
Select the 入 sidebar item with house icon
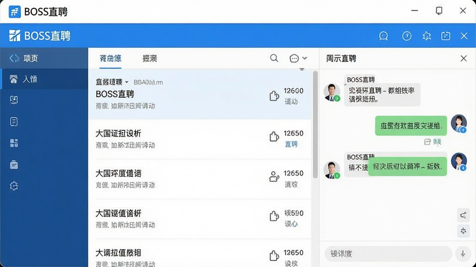pyautogui.click(x=44, y=79)
